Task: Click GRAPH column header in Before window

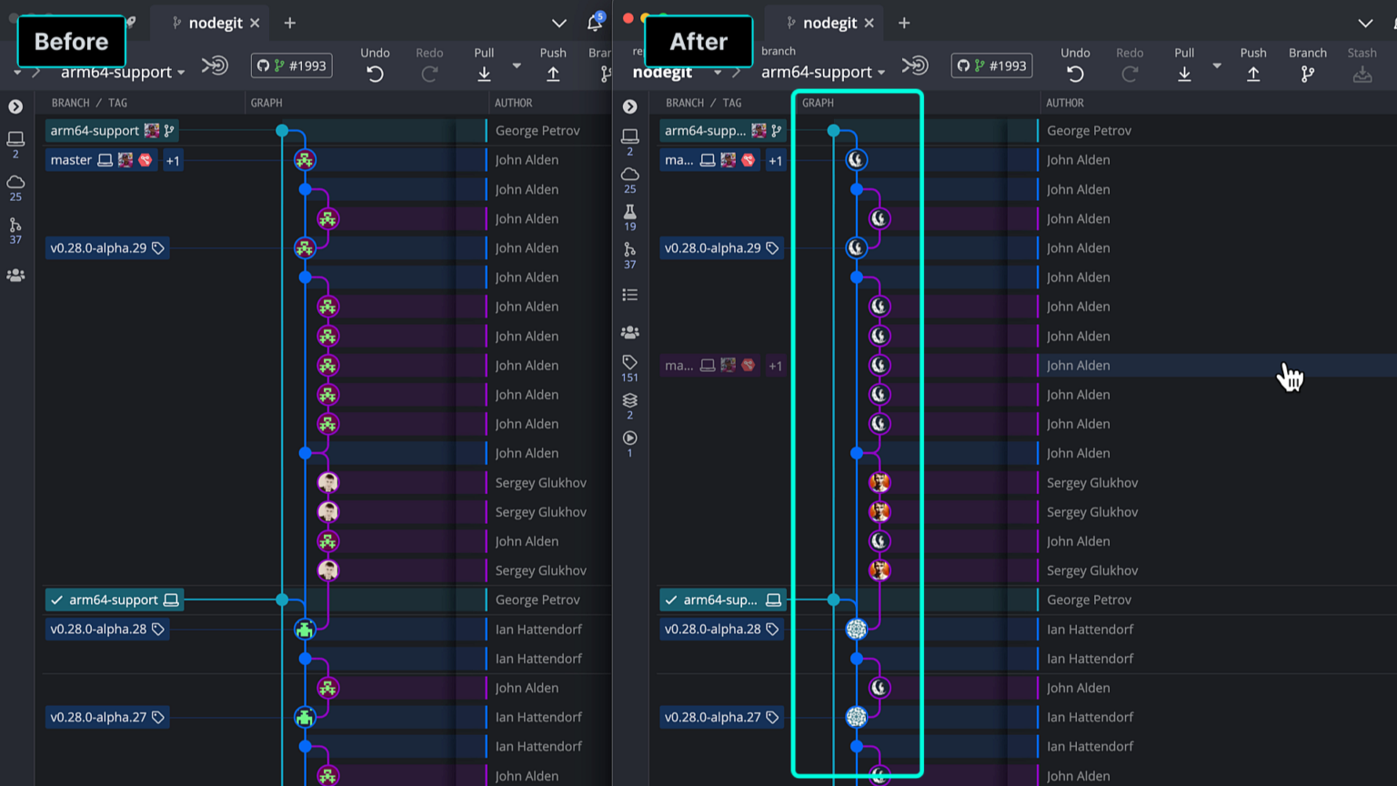Action: pyautogui.click(x=266, y=103)
